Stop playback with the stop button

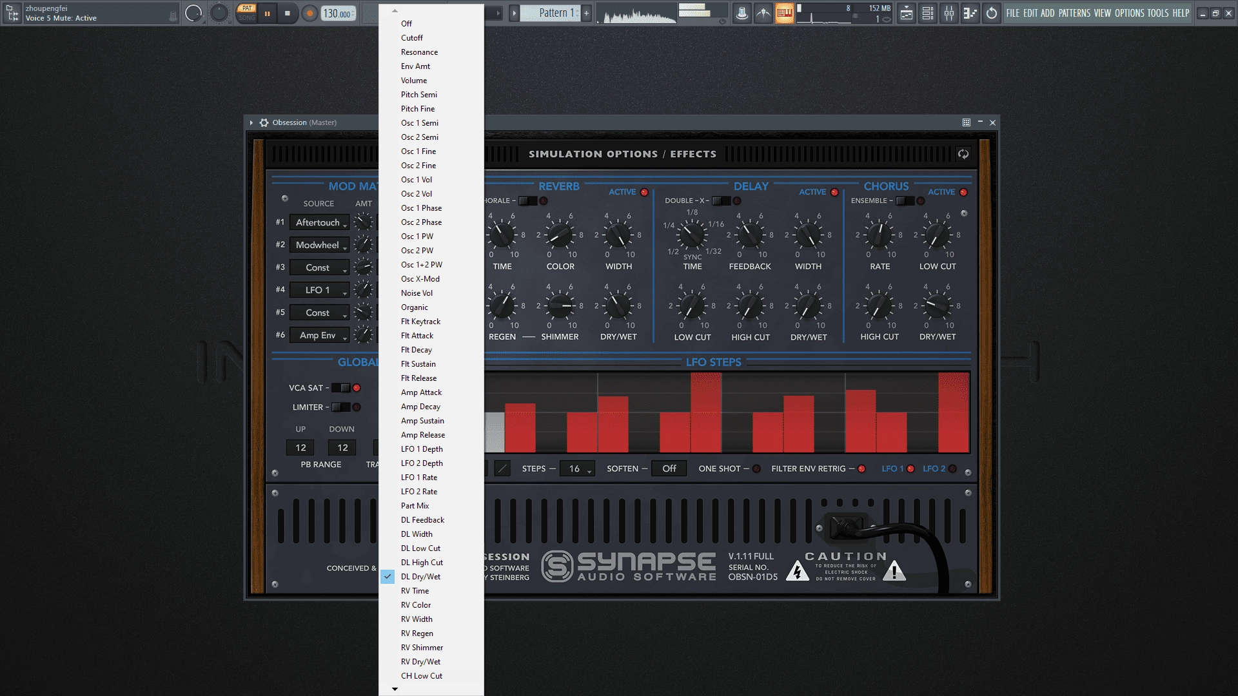[288, 13]
